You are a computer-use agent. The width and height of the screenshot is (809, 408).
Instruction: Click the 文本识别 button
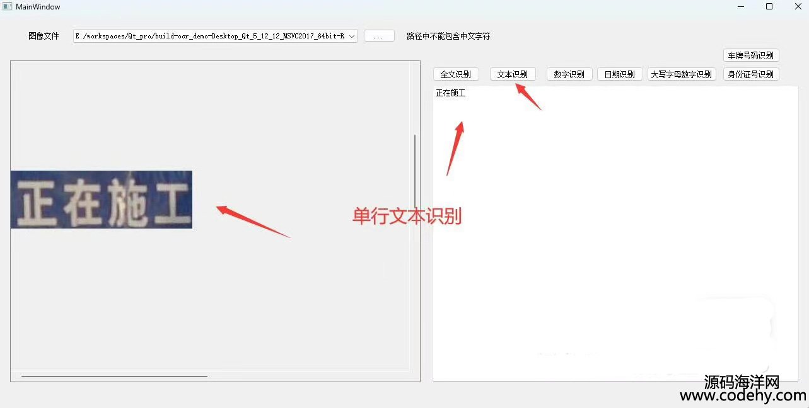click(513, 74)
